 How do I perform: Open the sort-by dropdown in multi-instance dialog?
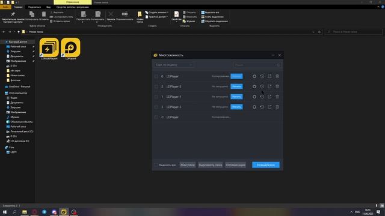[x=174, y=65]
